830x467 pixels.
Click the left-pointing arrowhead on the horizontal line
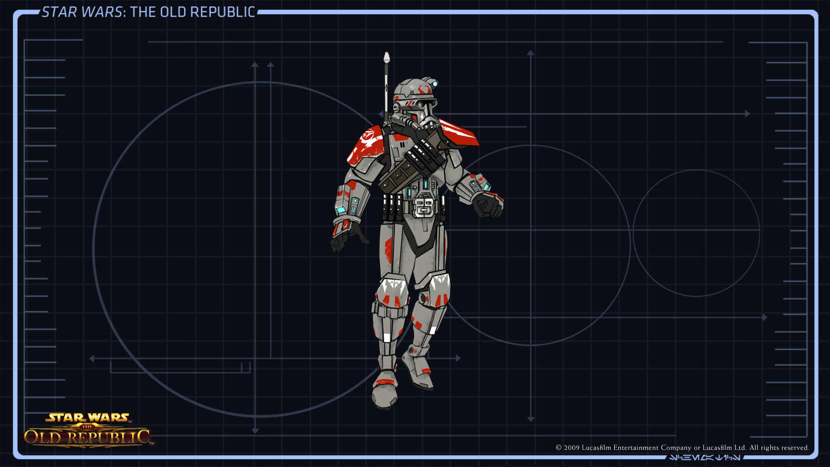point(92,359)
